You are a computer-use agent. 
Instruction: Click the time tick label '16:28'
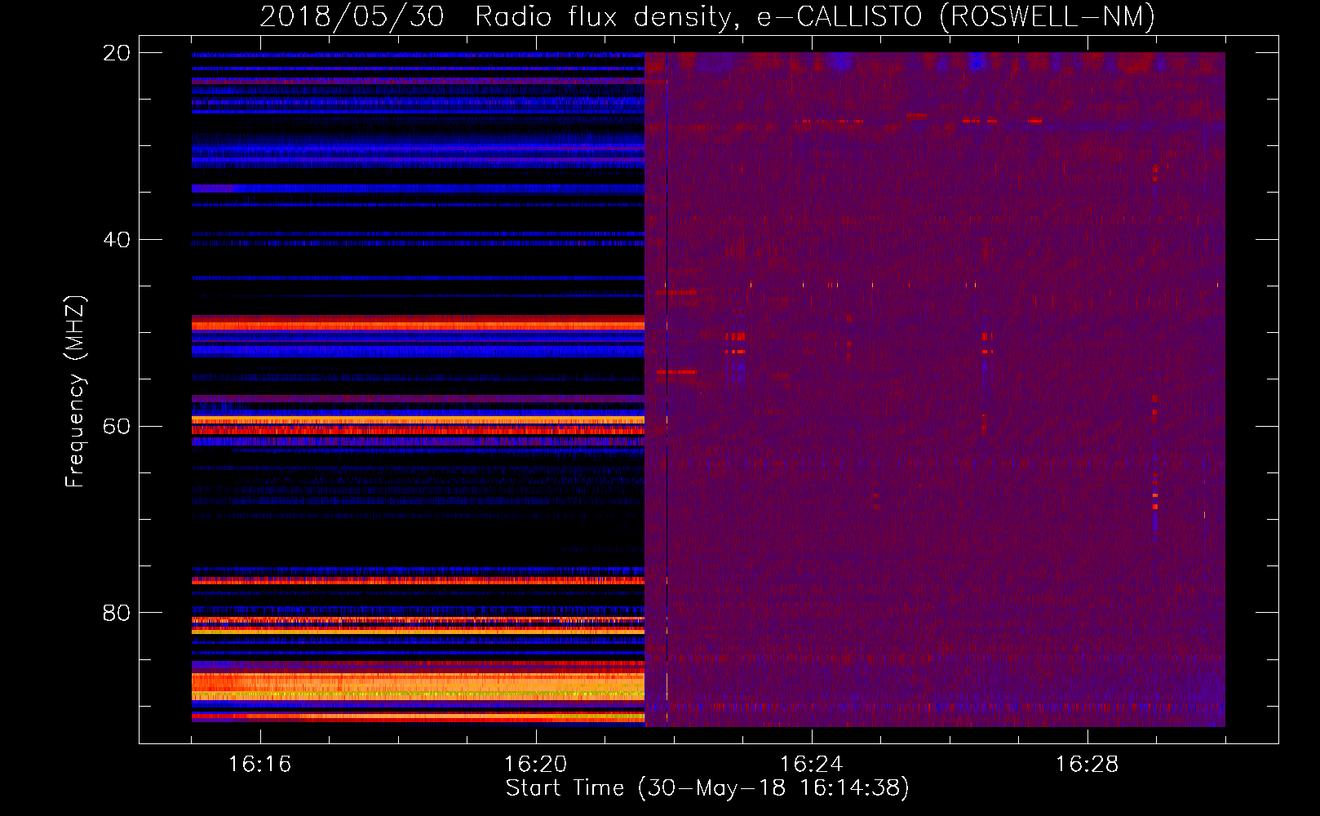tap(1087, 764)
